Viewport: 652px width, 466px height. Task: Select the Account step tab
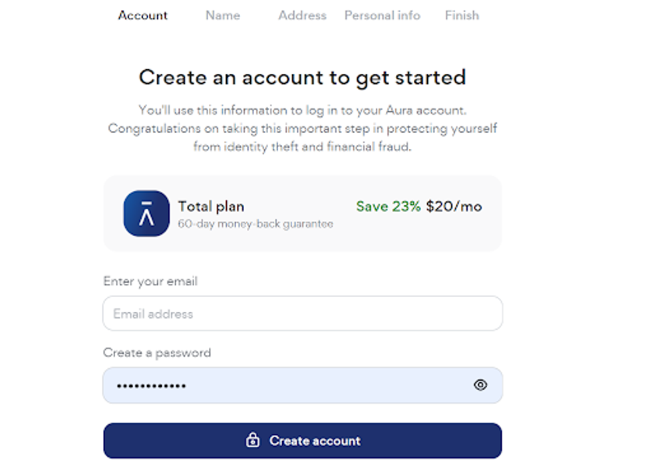tap(143, 15)
